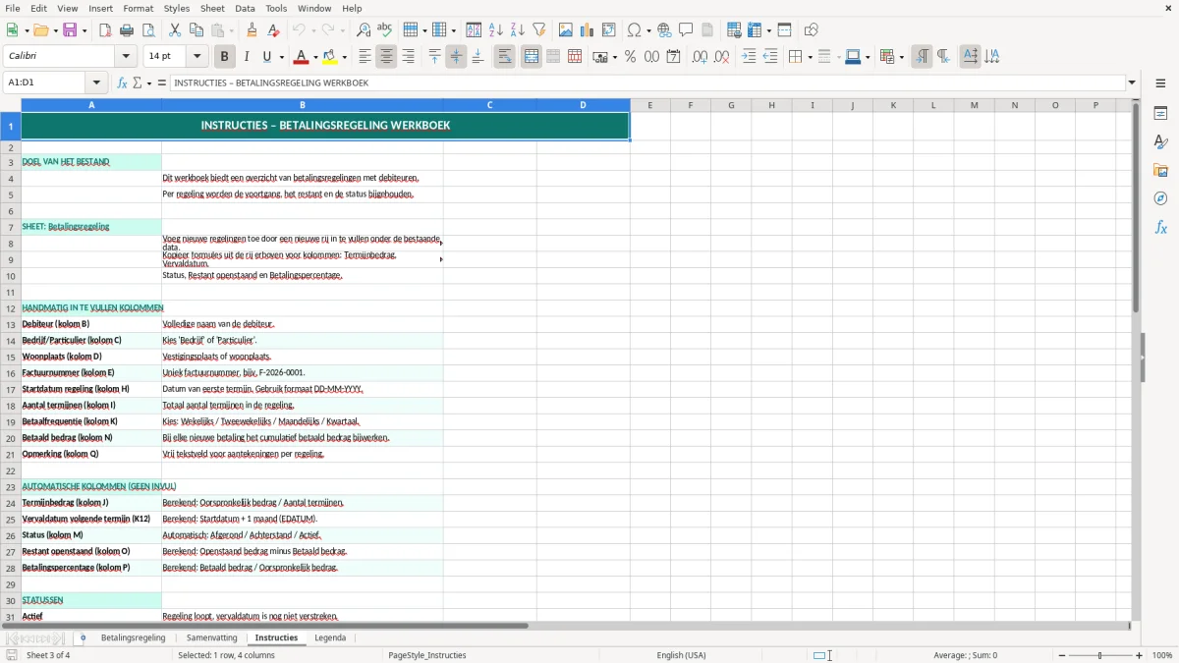Insert a hyperlink
Image resolution: width=1179 pixels, height=663 pixels.
[x=664, y=29]
